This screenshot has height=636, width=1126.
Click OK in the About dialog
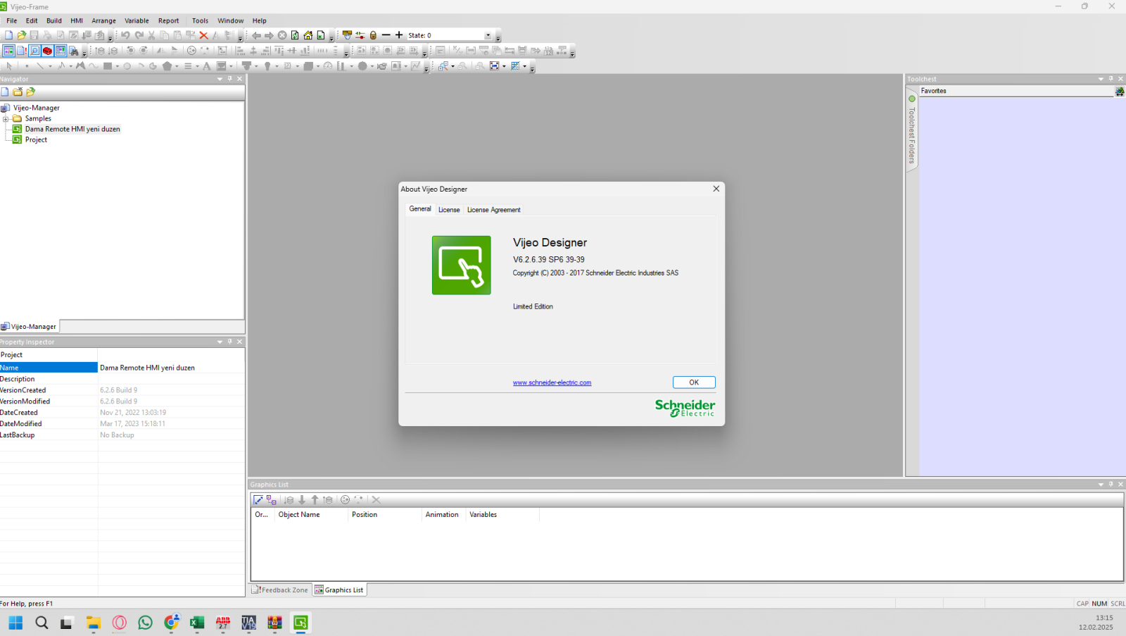pos(694,382)
